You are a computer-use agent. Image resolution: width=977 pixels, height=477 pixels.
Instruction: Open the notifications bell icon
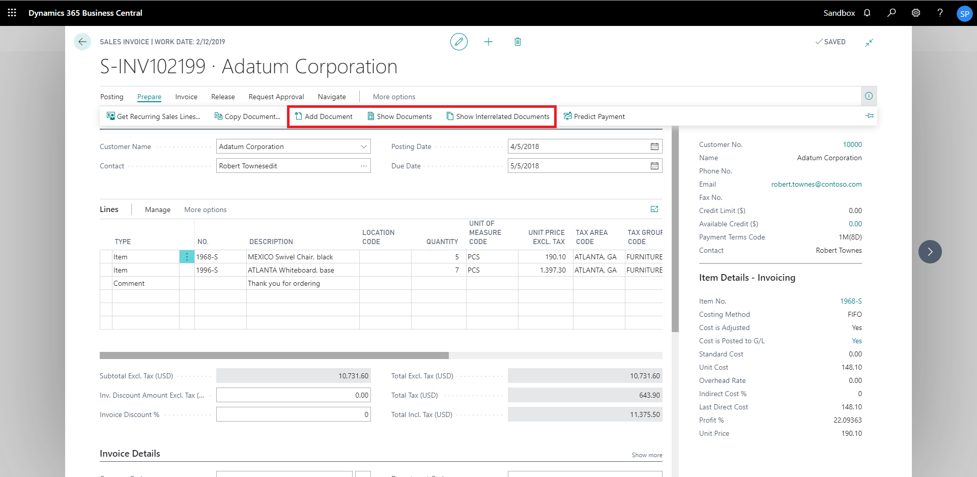point(867,13)
